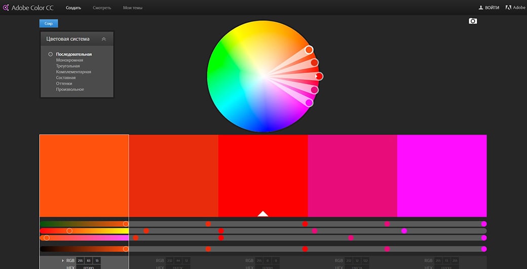Select the base red marker on color wheel

pyautogui.click(x=319, y=76)
